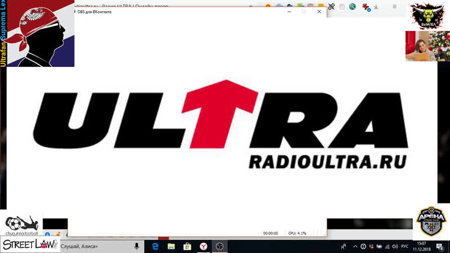Click the 00:00:00 timer in status bar
The width and height of the screenshot is (450, 253).
[271, 233]
